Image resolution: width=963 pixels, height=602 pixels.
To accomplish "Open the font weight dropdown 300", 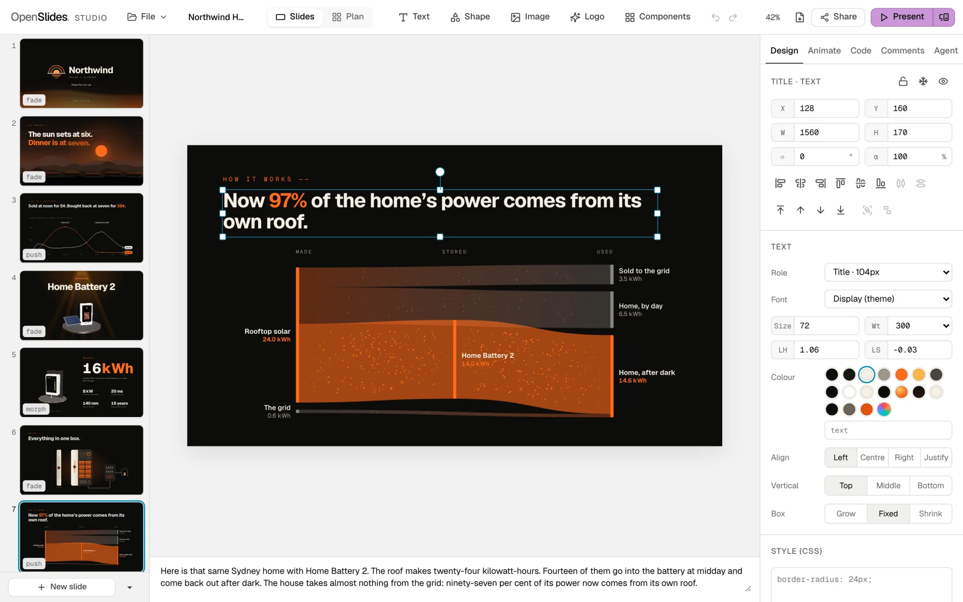I will point(919,326).
